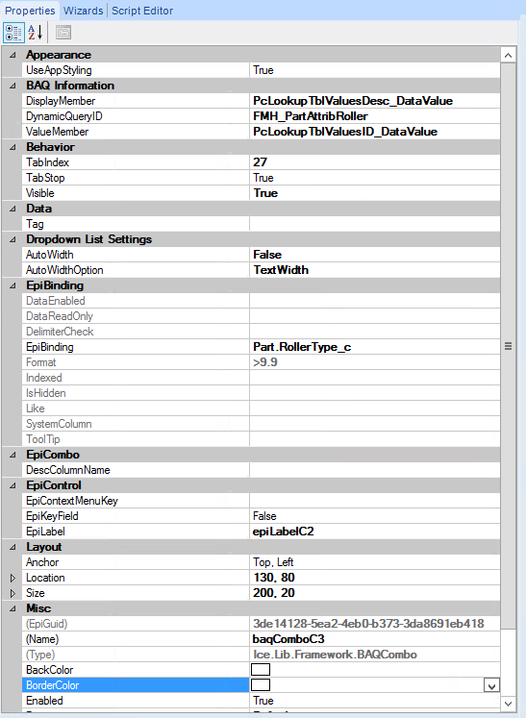Sort properties alphabetically icon

[x=36, y=33]
